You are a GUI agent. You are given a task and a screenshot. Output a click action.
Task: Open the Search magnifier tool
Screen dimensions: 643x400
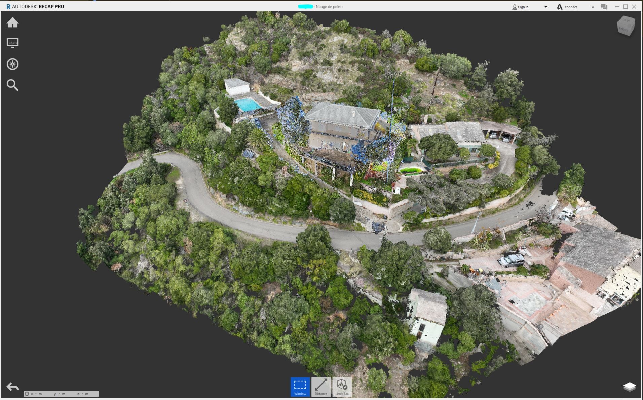click(12, 85)
